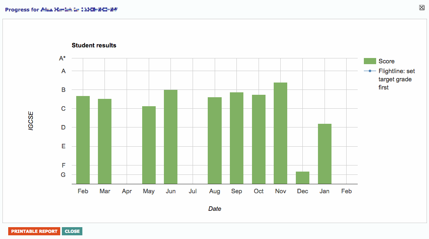429x239 pixels.
Task: Click the Oct score bar
Action: [x=259, y=139]
